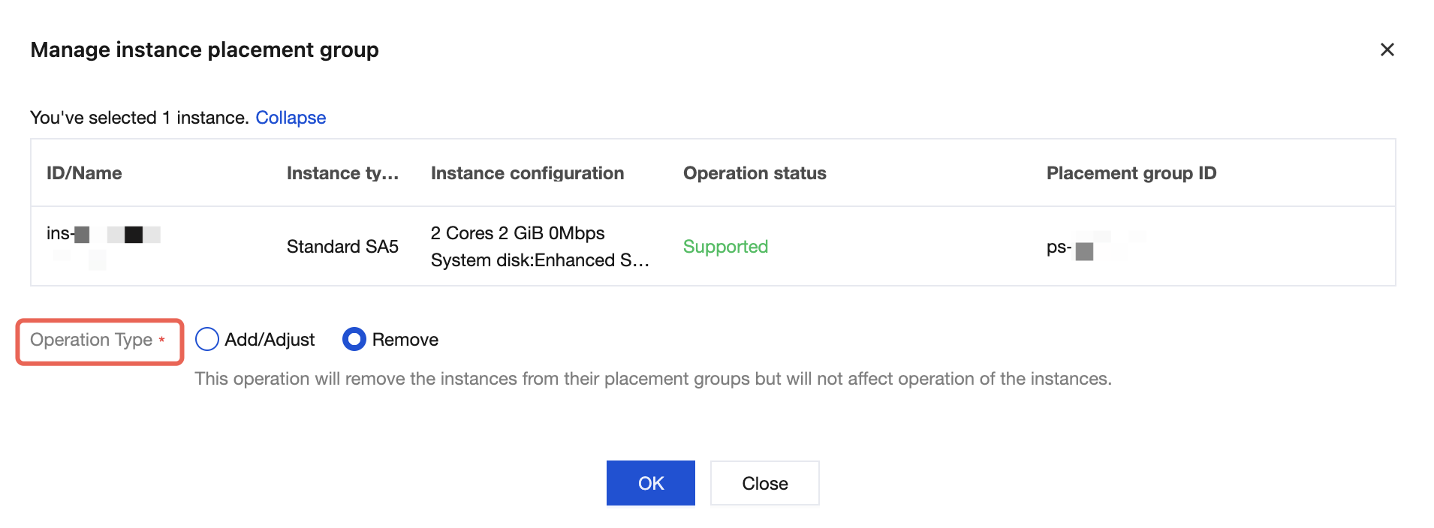The image size is (1434, 528).
Task: Click the Operation Type field label
Action: click(92, 340)
